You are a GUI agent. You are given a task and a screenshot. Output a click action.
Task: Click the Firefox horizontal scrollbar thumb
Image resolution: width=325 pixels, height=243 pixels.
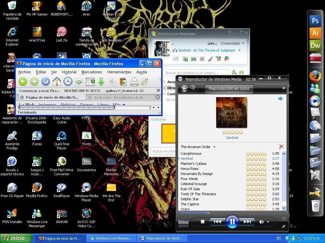(67, 108)
